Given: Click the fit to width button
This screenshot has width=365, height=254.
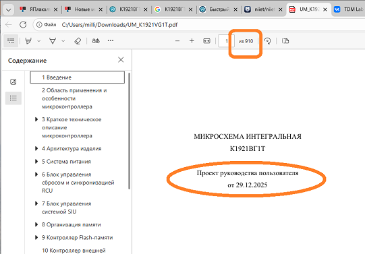Looking at the screenshot, I should pos(206,41).
